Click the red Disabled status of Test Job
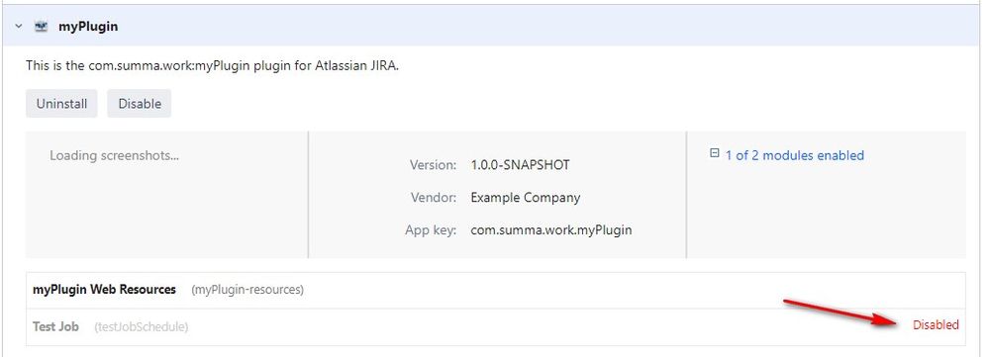989x357 pixels. click(936, 325)
